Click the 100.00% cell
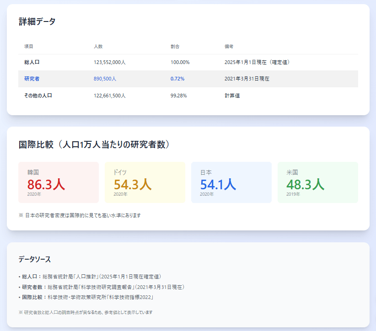 pyautogui.click(x=180, y=62)
